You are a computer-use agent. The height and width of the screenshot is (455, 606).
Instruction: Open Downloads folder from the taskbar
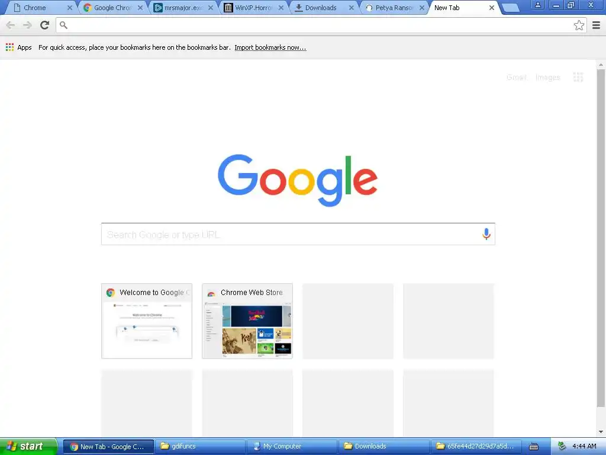tap(383, 447)
